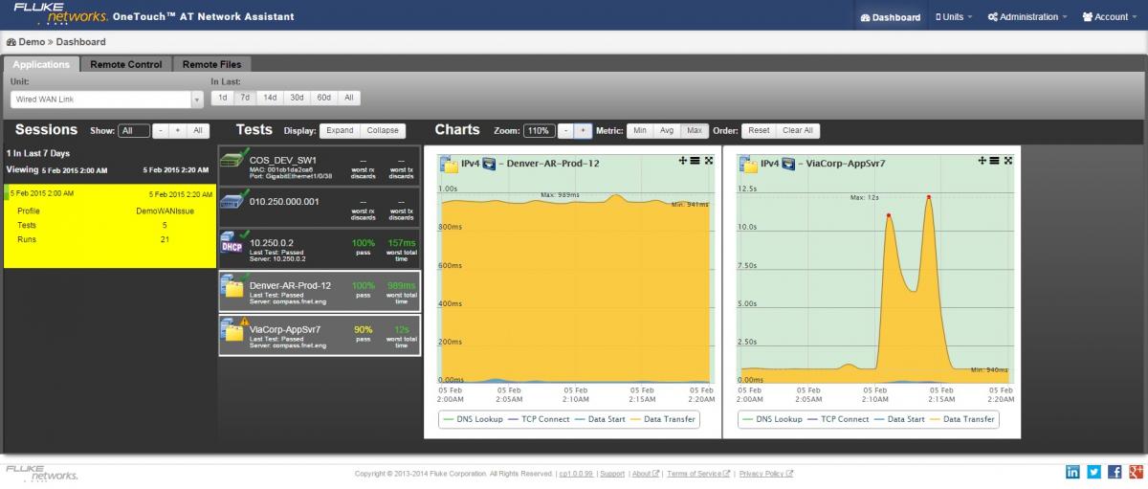
Task: Click the Twitter icon in the footer
Action: tap(1093, 472)
